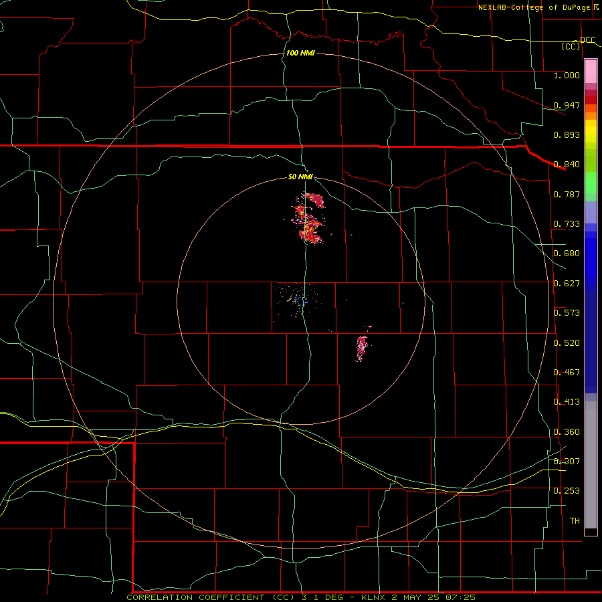
Task: Select the light pink top color bar segment
Action: [x=591, y=71]
